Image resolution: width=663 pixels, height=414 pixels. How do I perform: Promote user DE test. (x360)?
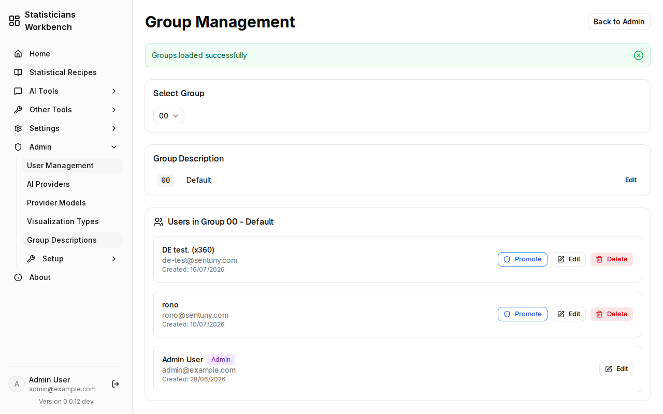pos(523,259)
